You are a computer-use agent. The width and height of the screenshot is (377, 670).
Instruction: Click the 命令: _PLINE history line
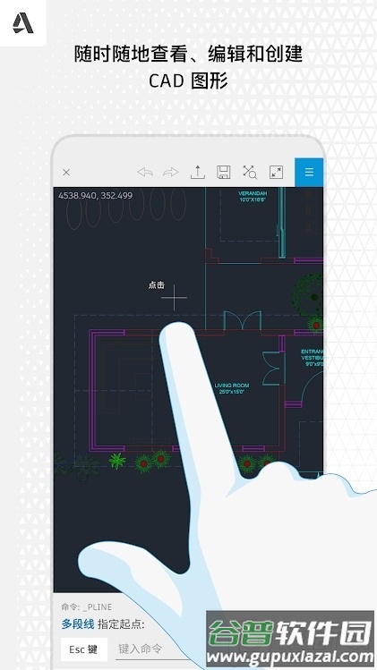coord(87,606)
